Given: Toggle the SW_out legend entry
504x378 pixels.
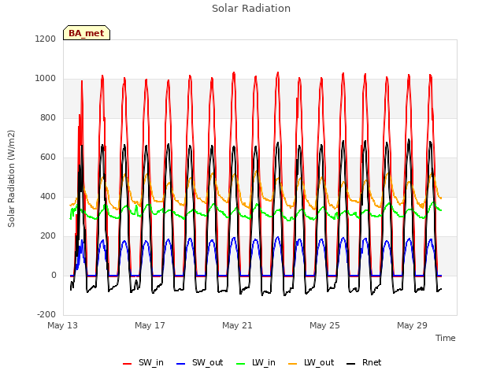Looking at the screenshot, I should coord(199,362).
